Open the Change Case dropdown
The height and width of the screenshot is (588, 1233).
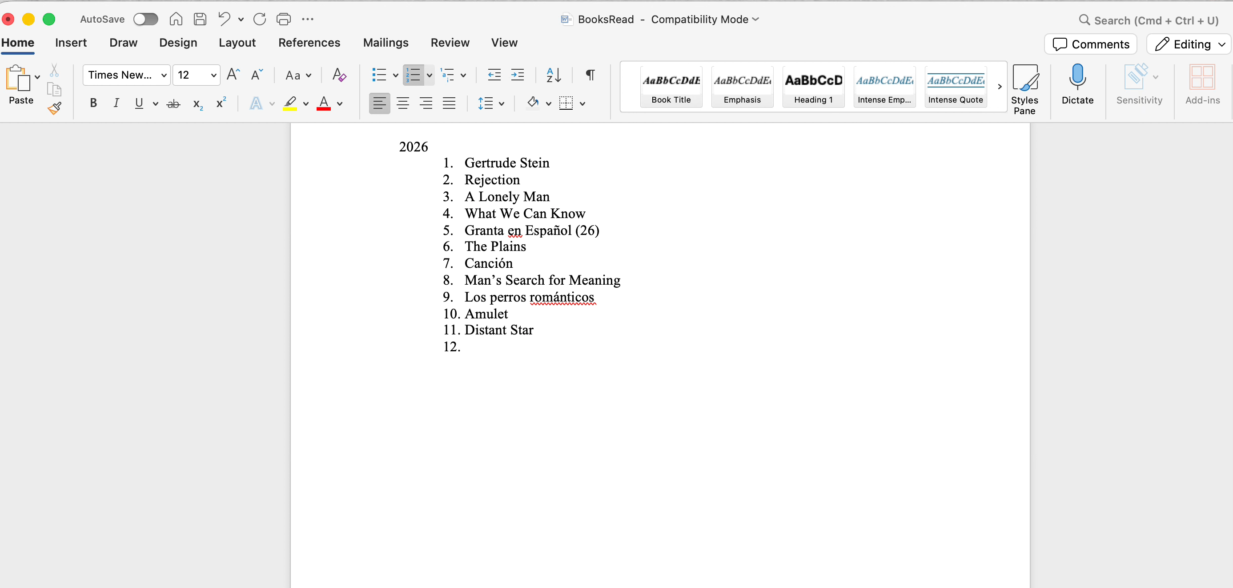pos(298,75)
